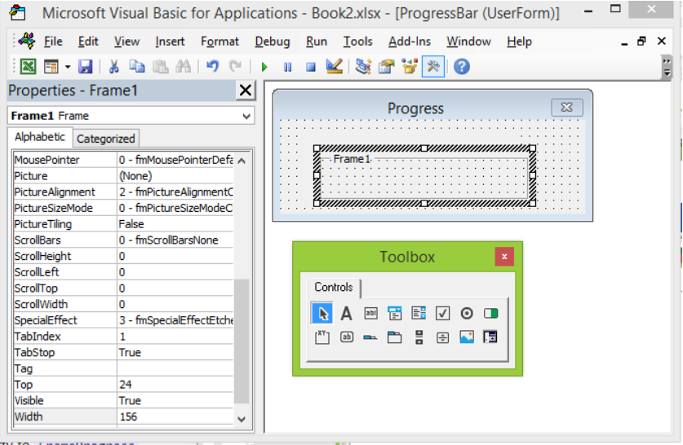Open the Frame1 object selector dropdown
Viewport: 683px width, 445px height.
click(246, 117)
